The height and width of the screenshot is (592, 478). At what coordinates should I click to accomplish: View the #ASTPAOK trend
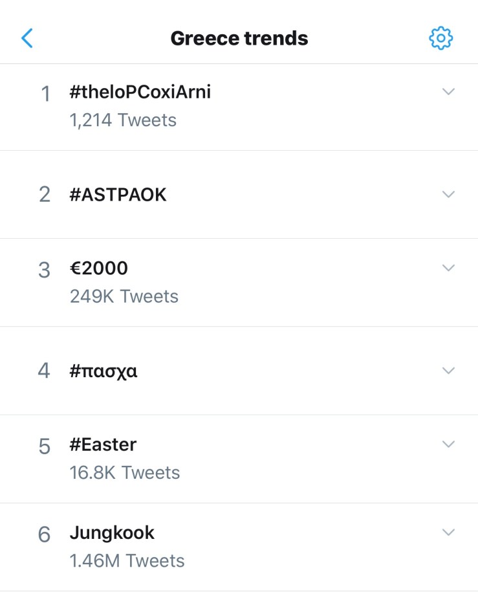118,195
